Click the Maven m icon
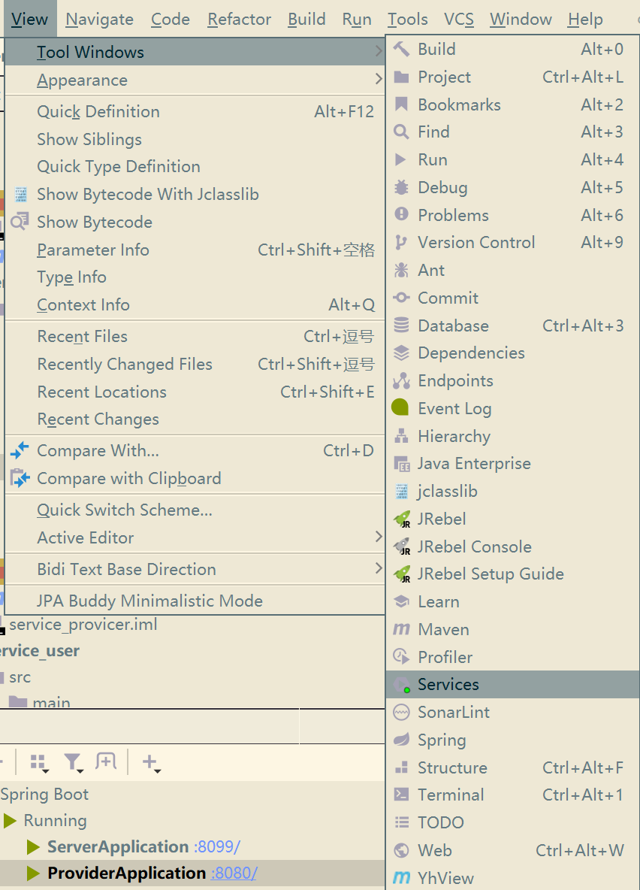The width and height of the screenshot is (640, 890). pos(401,629)
